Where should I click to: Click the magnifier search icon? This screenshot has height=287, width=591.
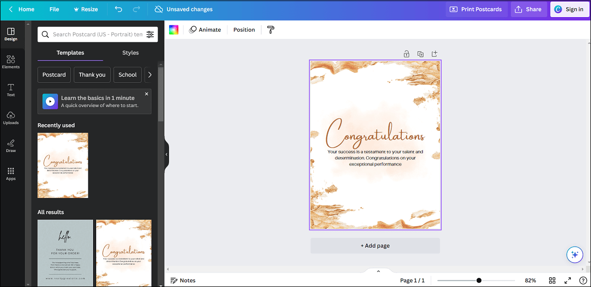[x=45, y=34]
